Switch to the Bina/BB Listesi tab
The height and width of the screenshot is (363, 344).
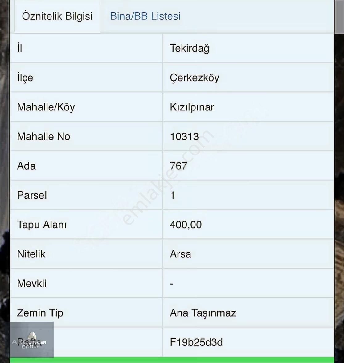point(145,16)
